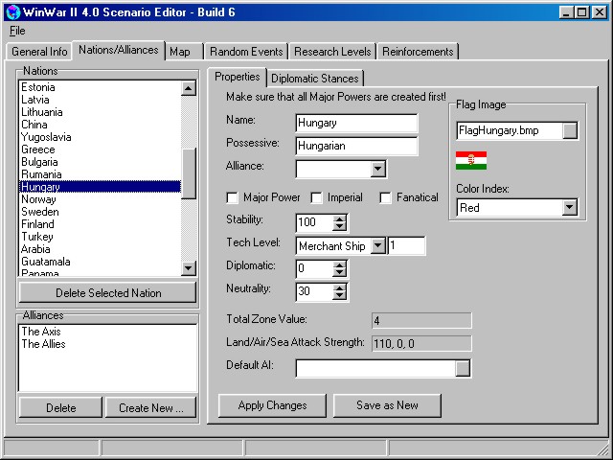Toggle the Imperial checkbox
The height and width of the screenshot is (460, 613).
[316, 197]
